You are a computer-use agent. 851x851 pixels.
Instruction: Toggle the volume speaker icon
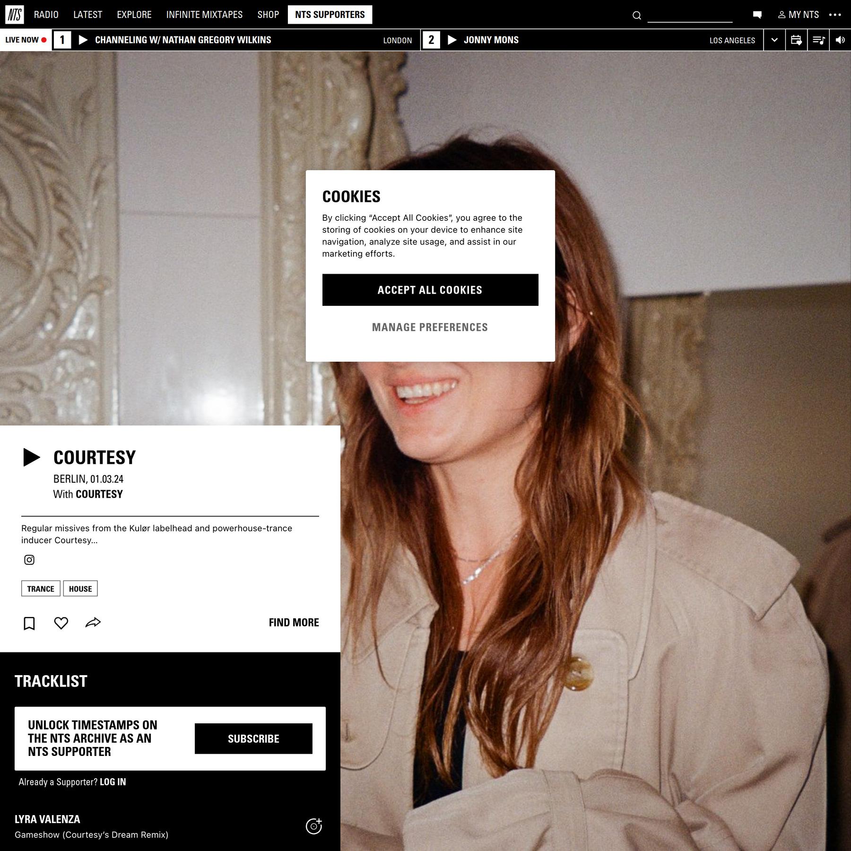click(x=840, y=40)
